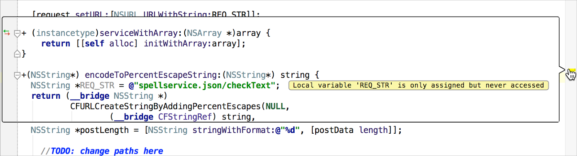Image resolution: width=577 pixels, height=156 pixels.
Task: Click the yellow warning marker on scrollbar stripe
Action: (571, 71)
